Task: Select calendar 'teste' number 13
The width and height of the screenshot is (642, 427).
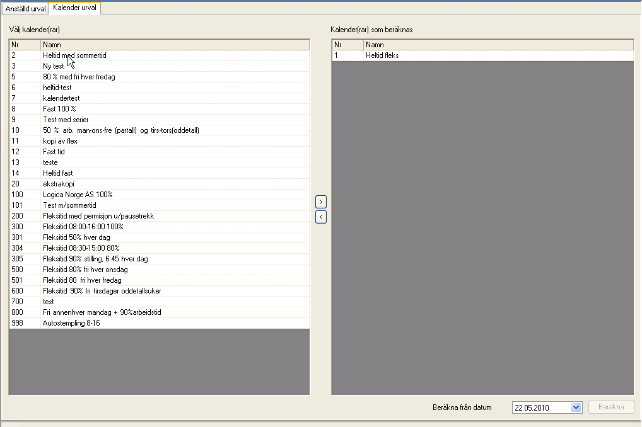Action: click(160, 162)
